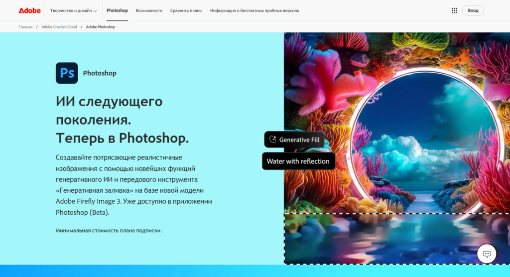Click the Adobe Photoshop breadcrumb

tap(101, 27)
